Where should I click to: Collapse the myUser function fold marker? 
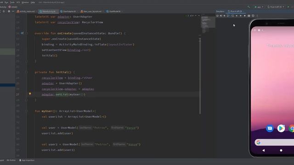pyautogui.click(x=27, y=111)
